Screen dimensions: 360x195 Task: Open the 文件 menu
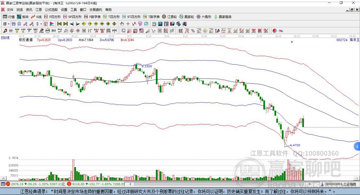point(10,10)
